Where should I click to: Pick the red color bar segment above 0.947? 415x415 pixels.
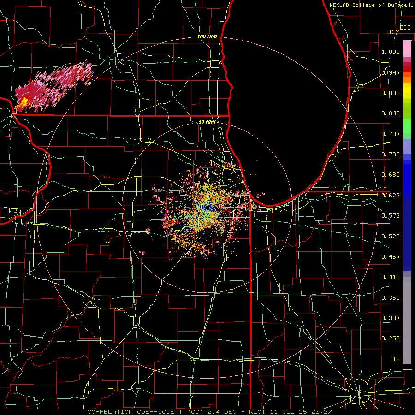407,69
